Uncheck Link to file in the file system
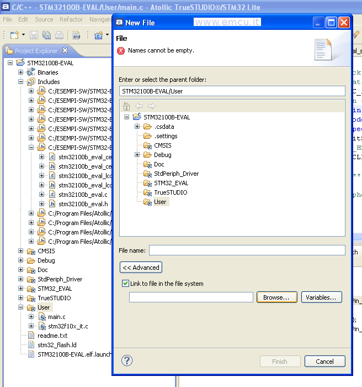The width and height of the screenshot is (362, 387). click(125, 283)
